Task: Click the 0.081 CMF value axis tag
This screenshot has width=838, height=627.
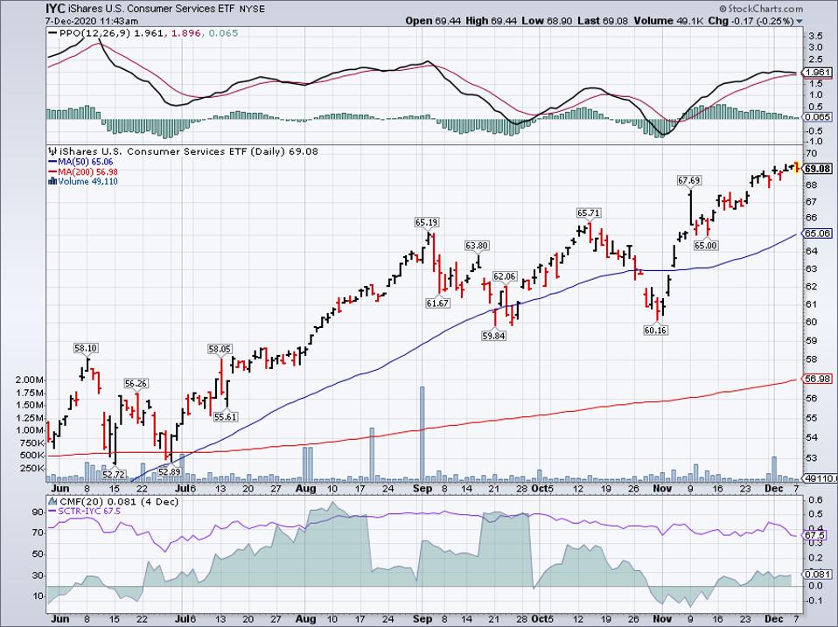Action: click(818, 574)
